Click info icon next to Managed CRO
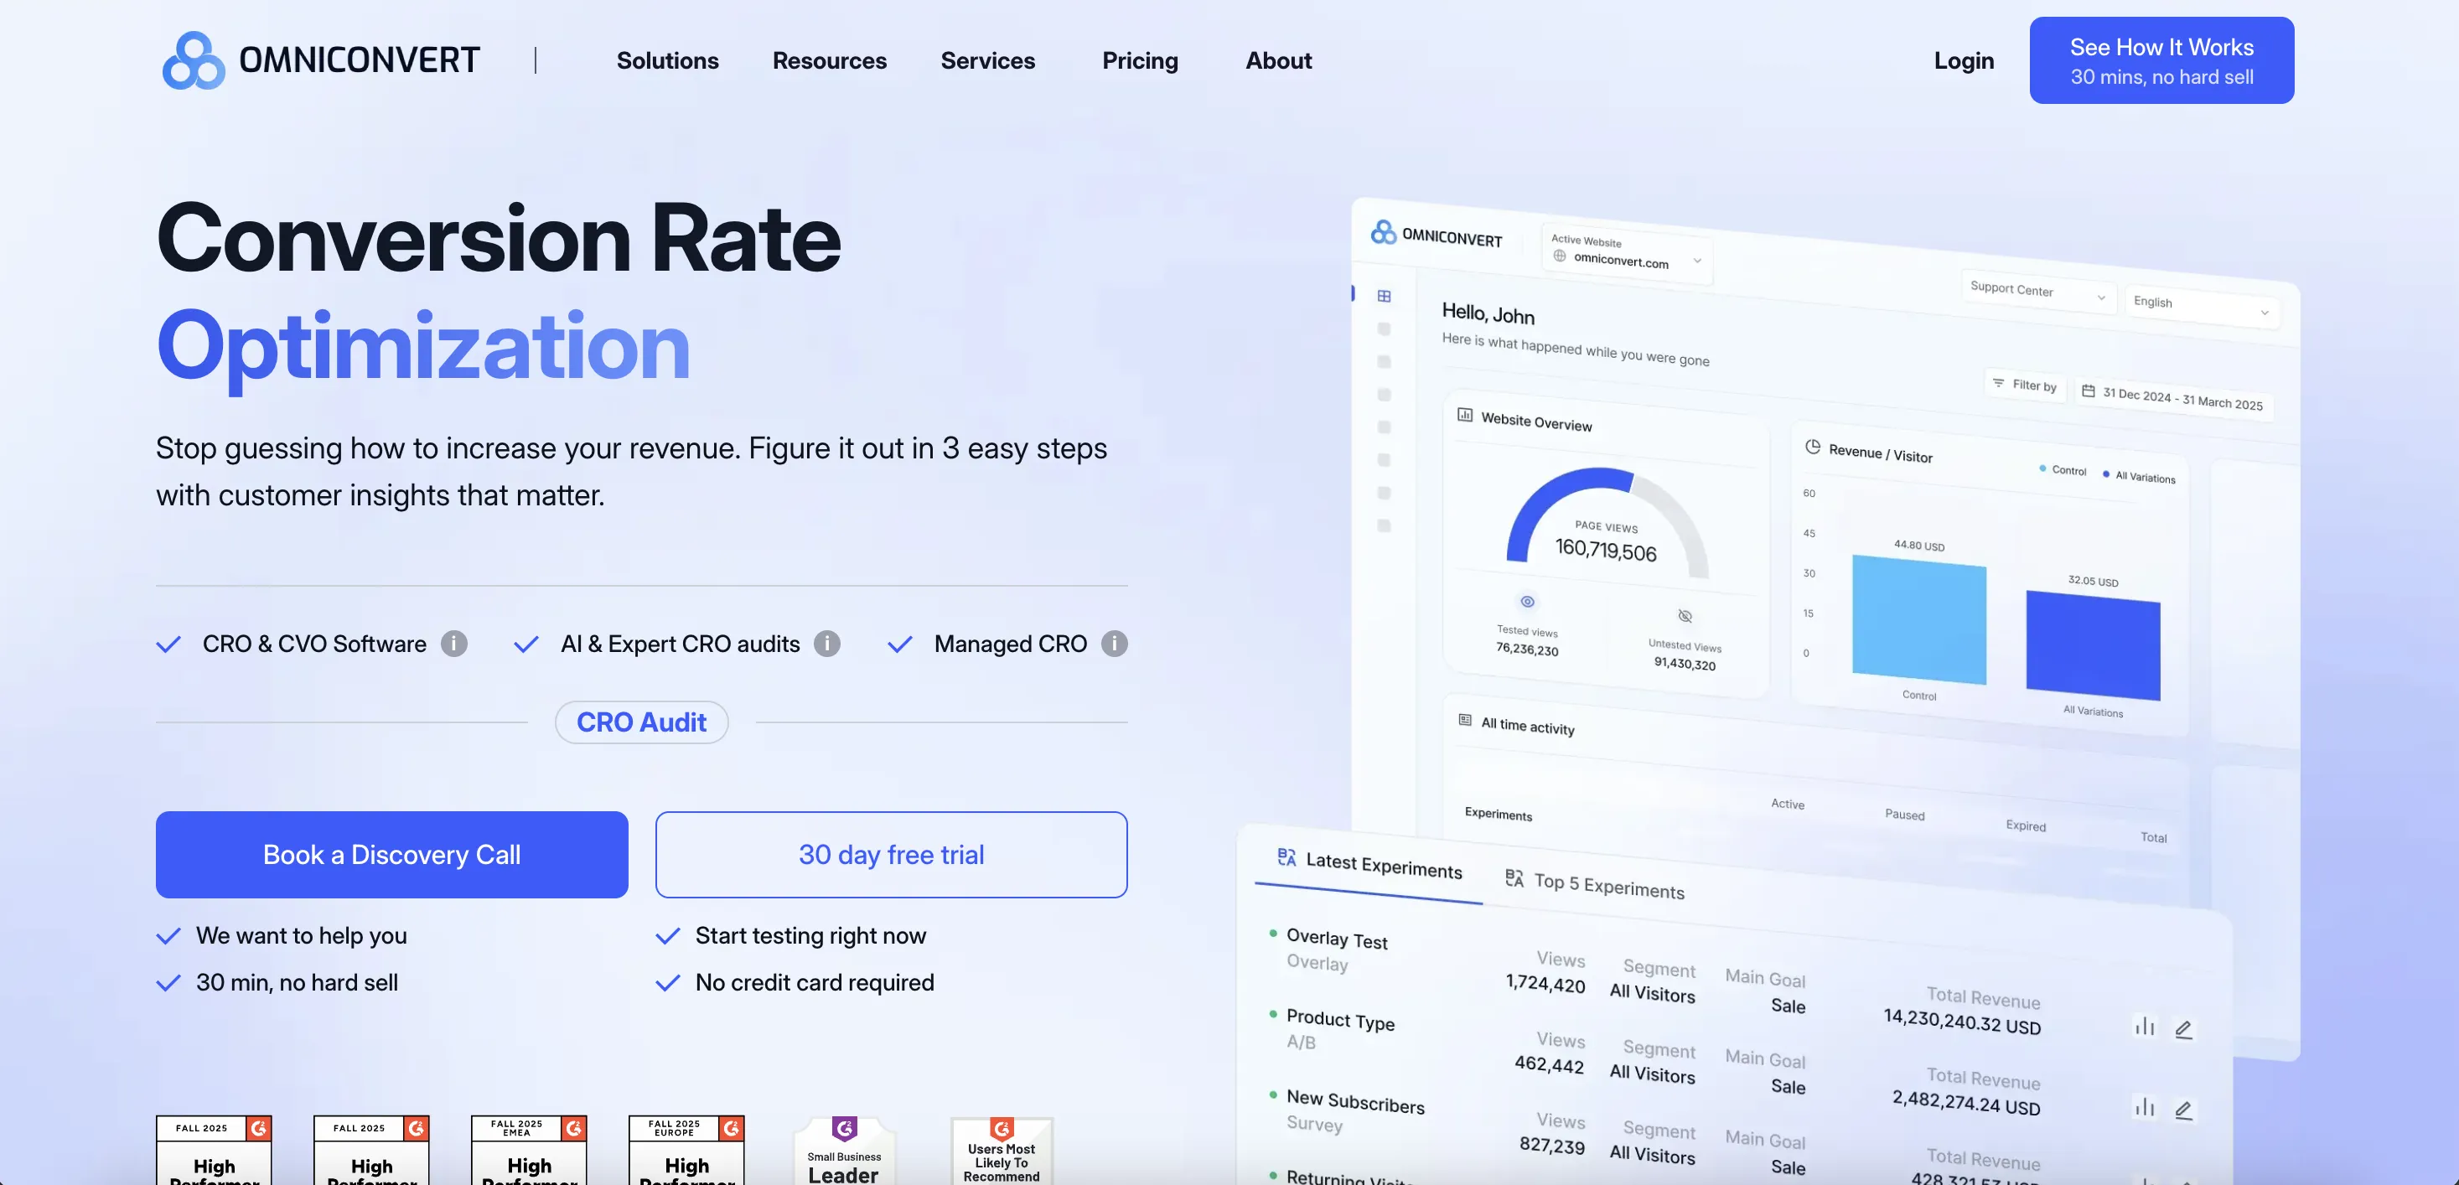 1114,644
